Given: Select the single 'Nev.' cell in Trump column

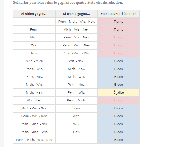Looking at the screenshot, I should pos(76,132).
